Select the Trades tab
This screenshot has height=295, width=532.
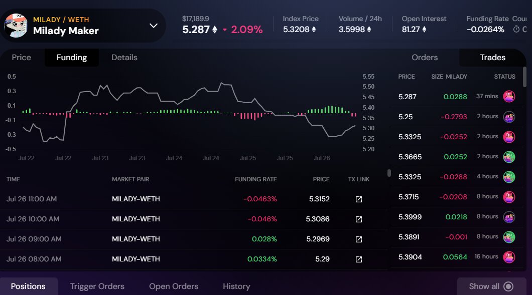point(493,58)
